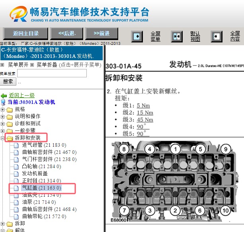Click the page icon beside 发动机前盖
244x232 pixels.
pyautogui.click(x=16, y=174)
